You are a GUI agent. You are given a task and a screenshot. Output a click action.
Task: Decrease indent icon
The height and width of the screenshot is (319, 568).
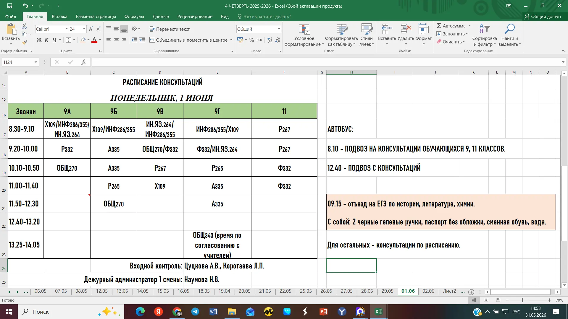[134, 40]
